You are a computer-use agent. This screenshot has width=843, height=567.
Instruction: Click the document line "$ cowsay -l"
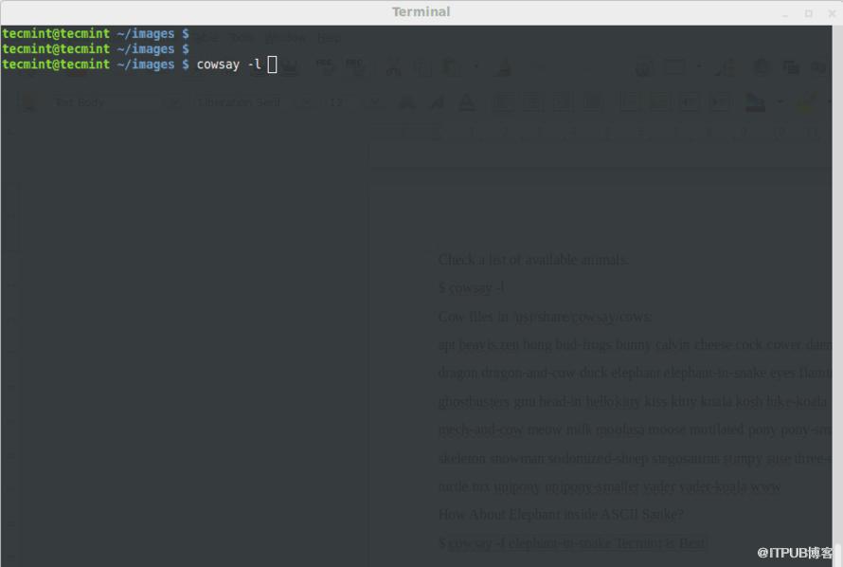click(471, 288)
